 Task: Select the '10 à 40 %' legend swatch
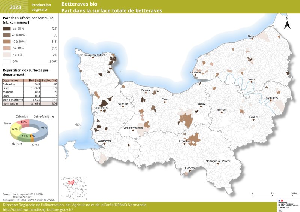(x=7, y=42)
